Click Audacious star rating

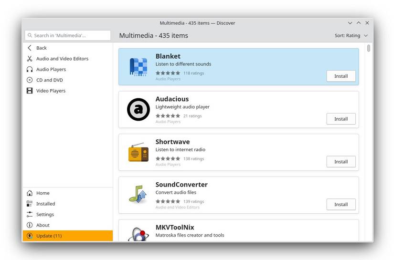point(168,116)
